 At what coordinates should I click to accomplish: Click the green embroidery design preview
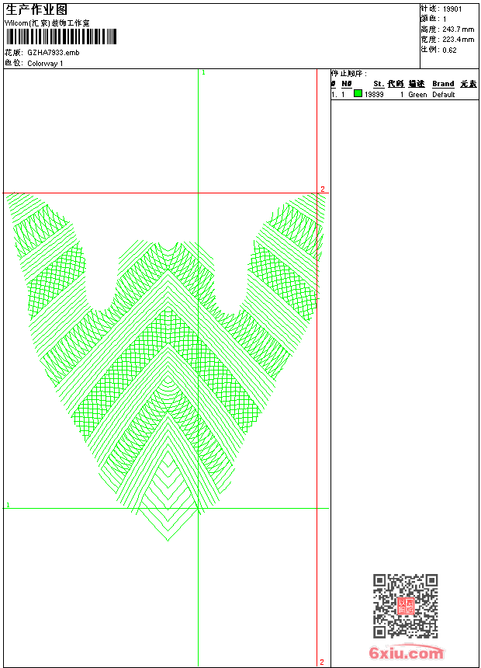point(168,367)
